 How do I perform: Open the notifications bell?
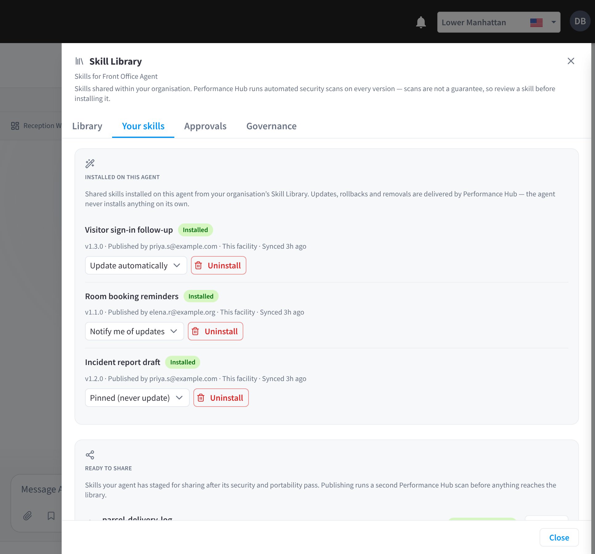coord(421,22)
